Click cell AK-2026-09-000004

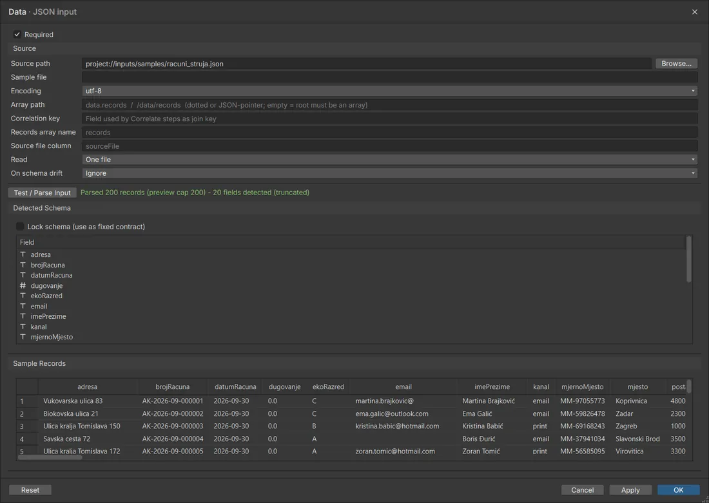tap(173, 439)
